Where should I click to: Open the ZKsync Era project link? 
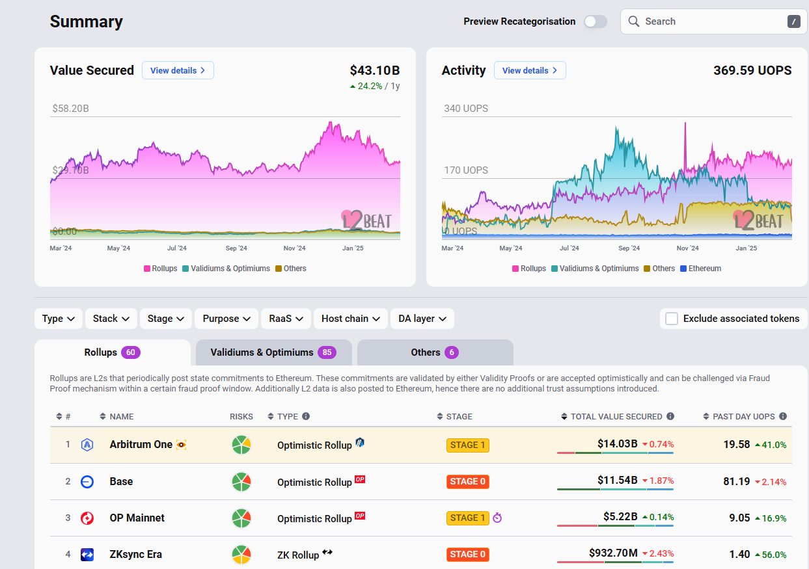click(x=136, y=555)
